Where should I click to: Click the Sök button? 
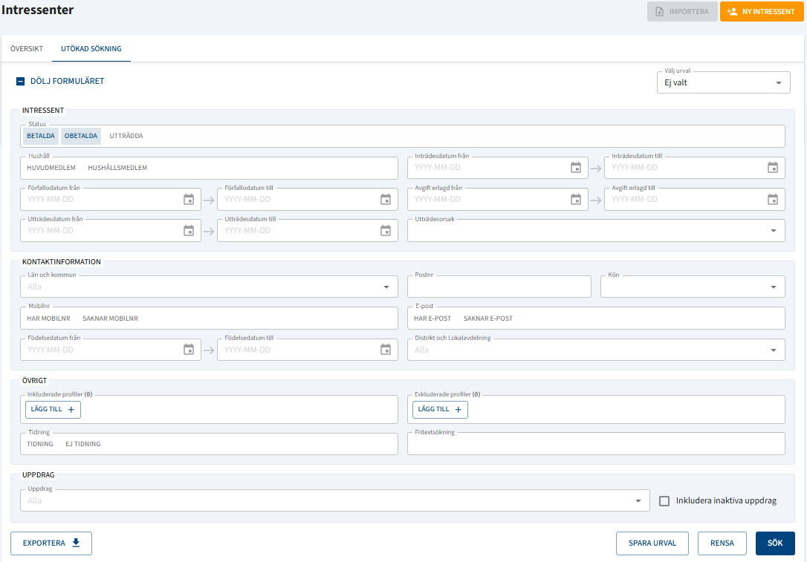click(x=775, y=543)
